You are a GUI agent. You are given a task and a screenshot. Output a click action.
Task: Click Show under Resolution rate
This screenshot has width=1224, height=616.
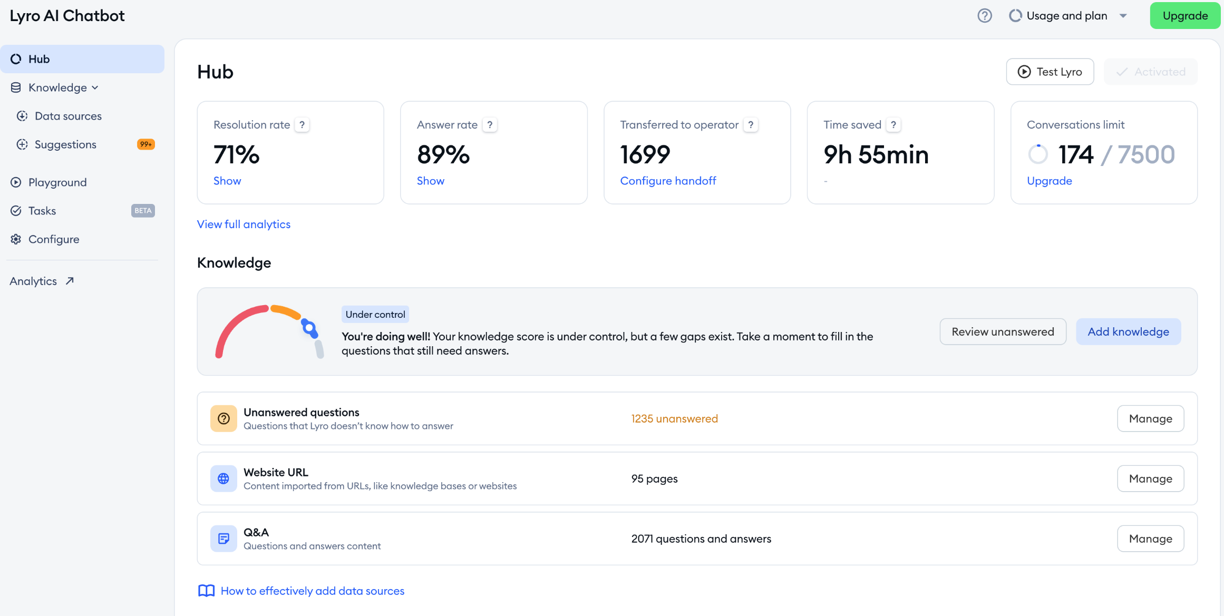227,181
